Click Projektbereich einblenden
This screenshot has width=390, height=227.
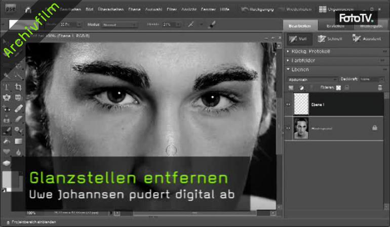point(31,222)
